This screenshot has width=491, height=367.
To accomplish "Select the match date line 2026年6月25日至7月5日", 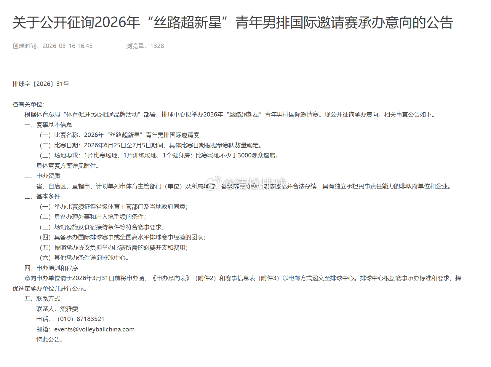I will [113, 145].
